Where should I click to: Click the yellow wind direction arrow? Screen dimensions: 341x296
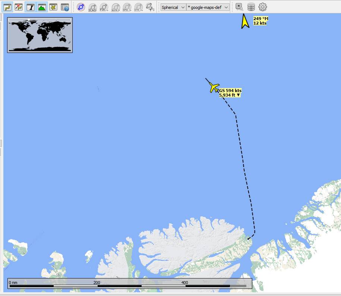245,21
